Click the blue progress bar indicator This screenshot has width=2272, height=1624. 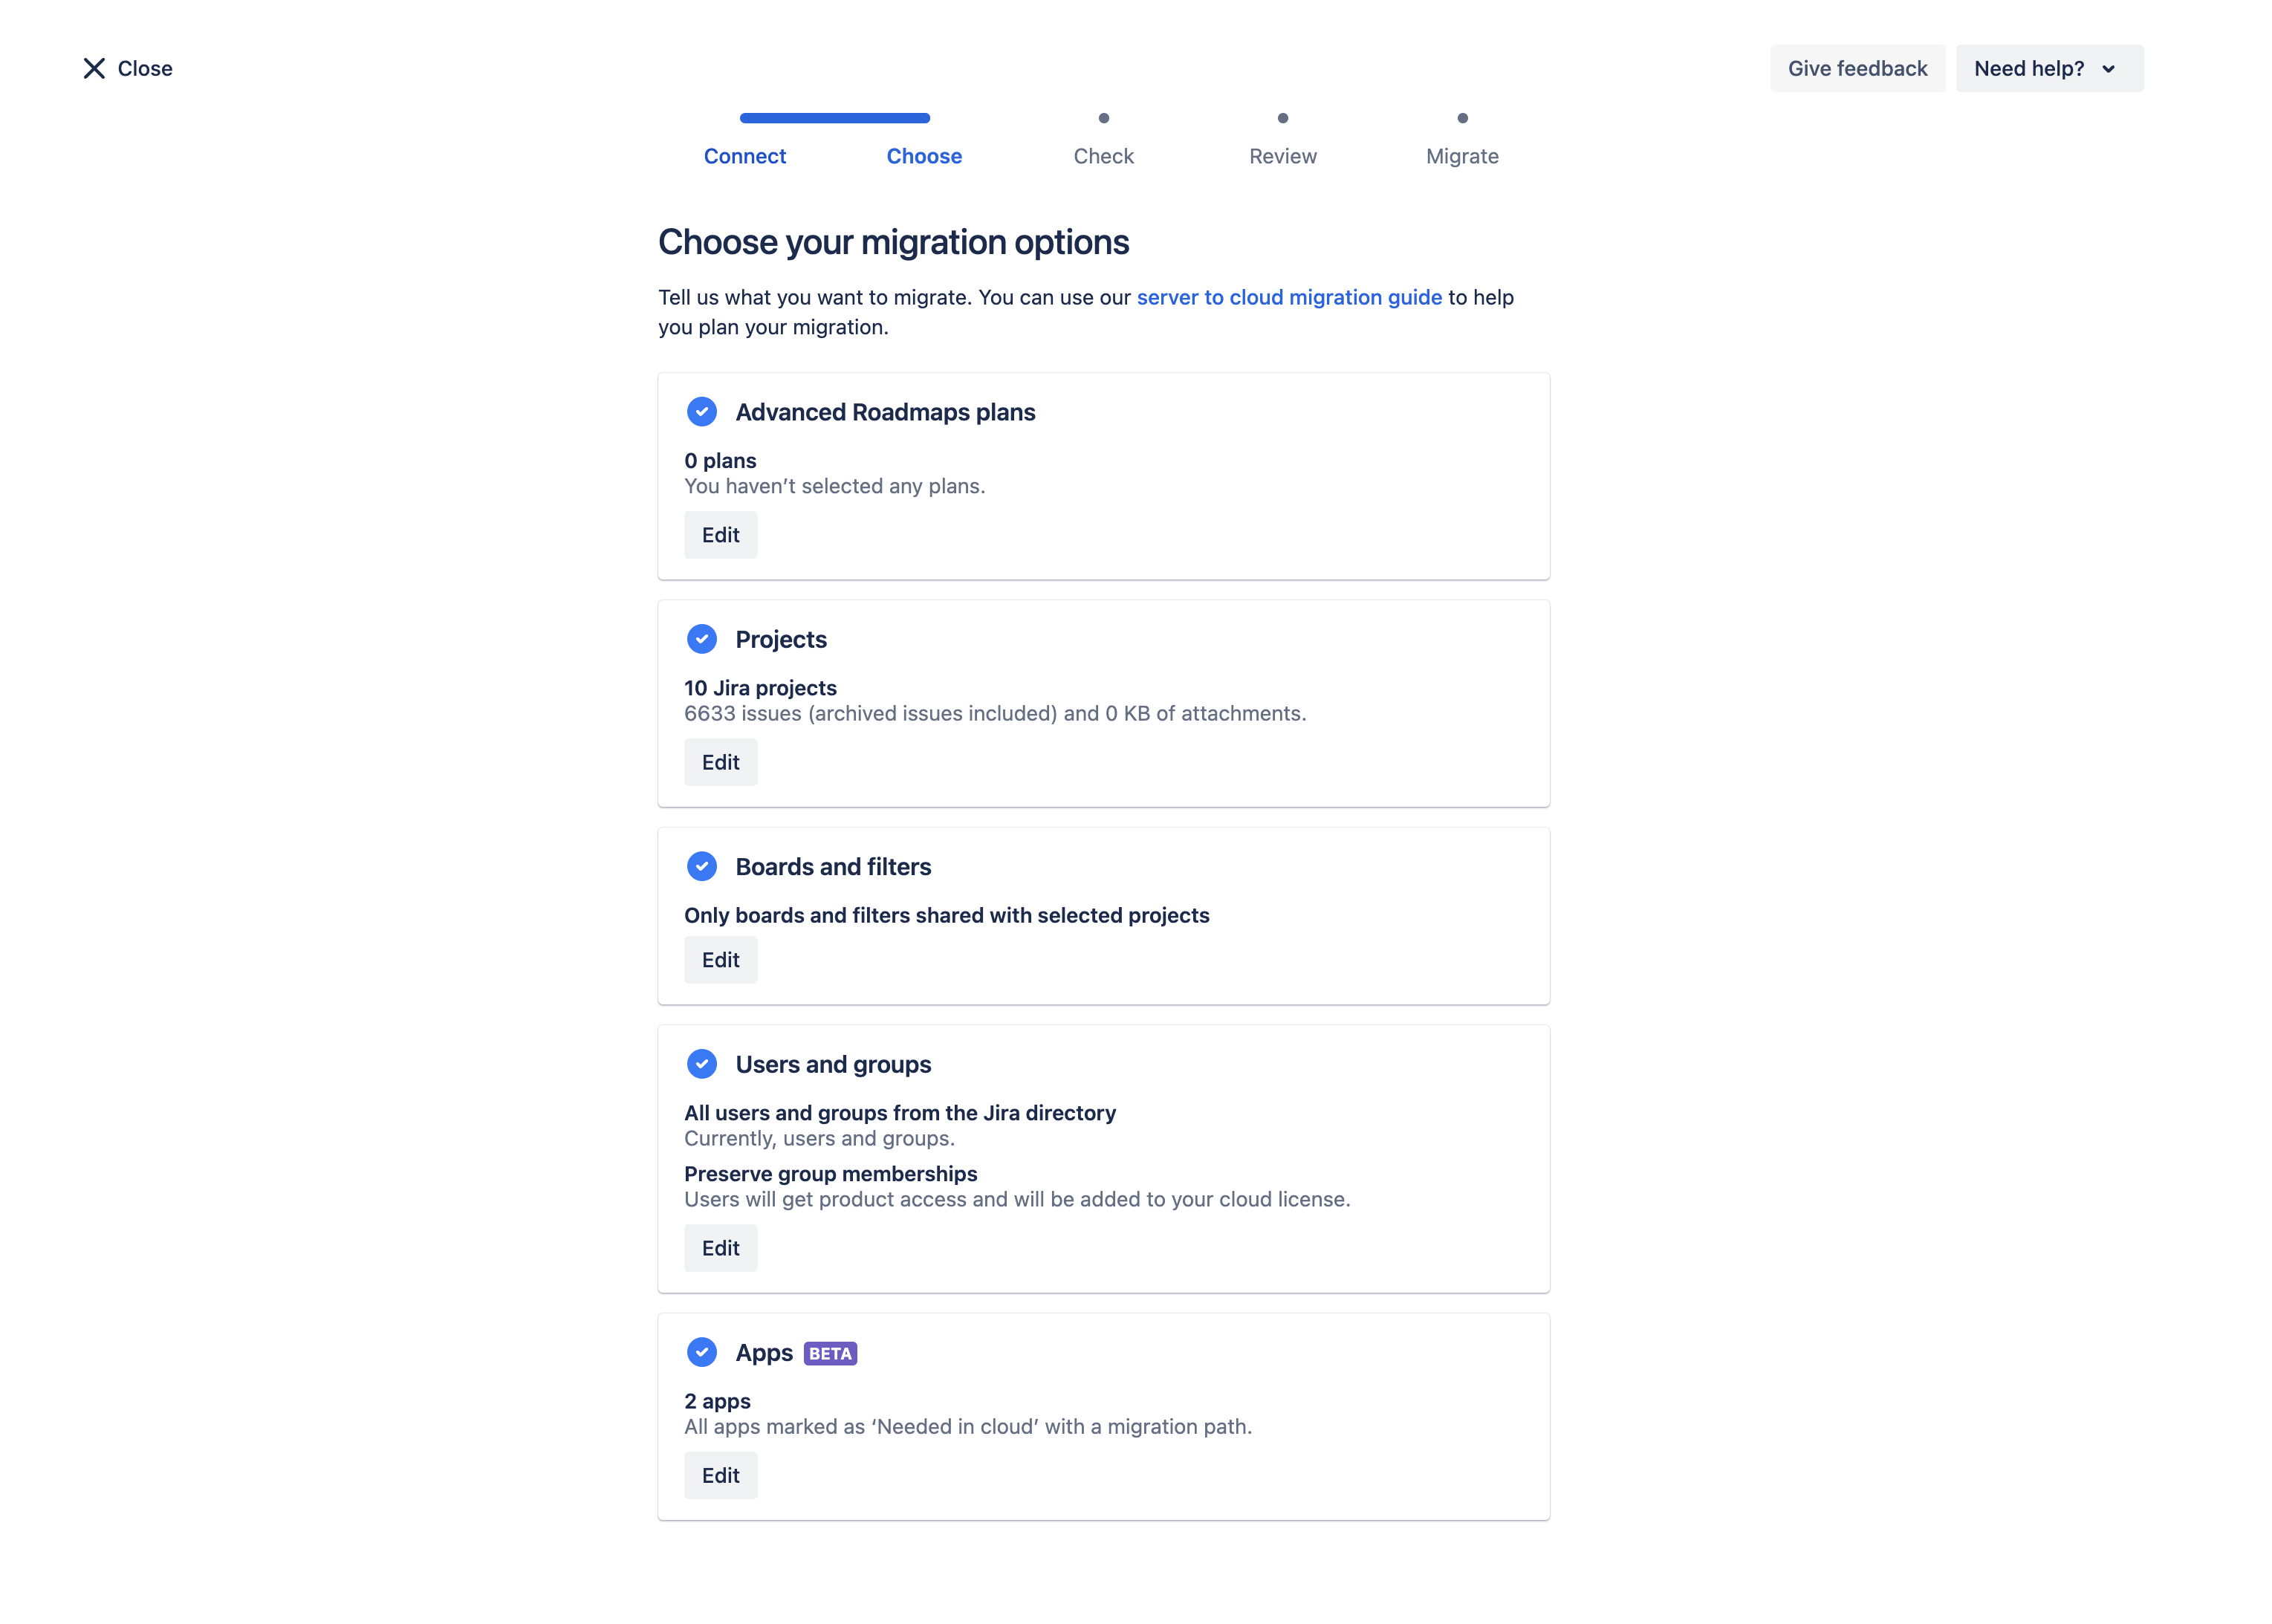click(834, 118)
